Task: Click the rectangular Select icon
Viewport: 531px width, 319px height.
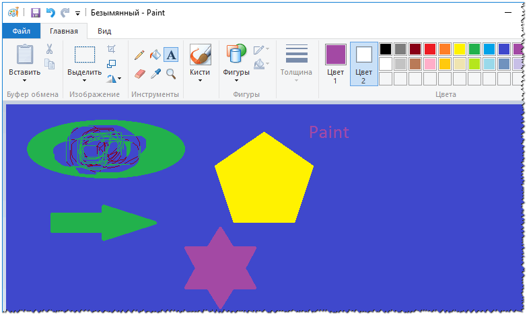Action: click(85, 55)
